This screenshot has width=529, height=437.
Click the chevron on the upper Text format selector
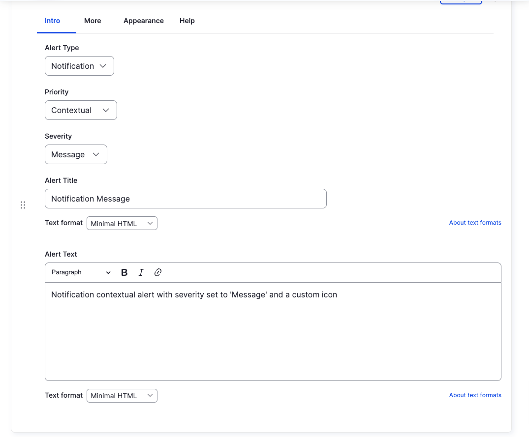[150, 223]
